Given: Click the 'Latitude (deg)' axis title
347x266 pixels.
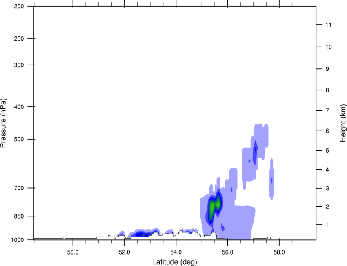Looking at the screenshot, I should tap(174, 262).
